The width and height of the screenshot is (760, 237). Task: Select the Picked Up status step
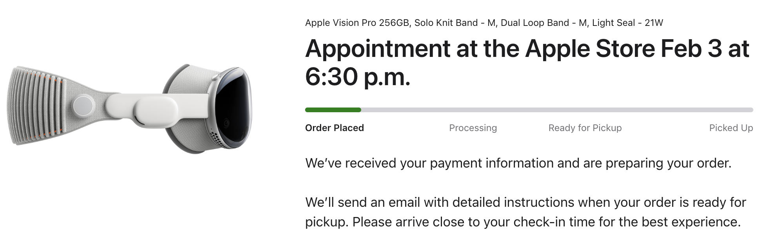(x=731, y=128)
